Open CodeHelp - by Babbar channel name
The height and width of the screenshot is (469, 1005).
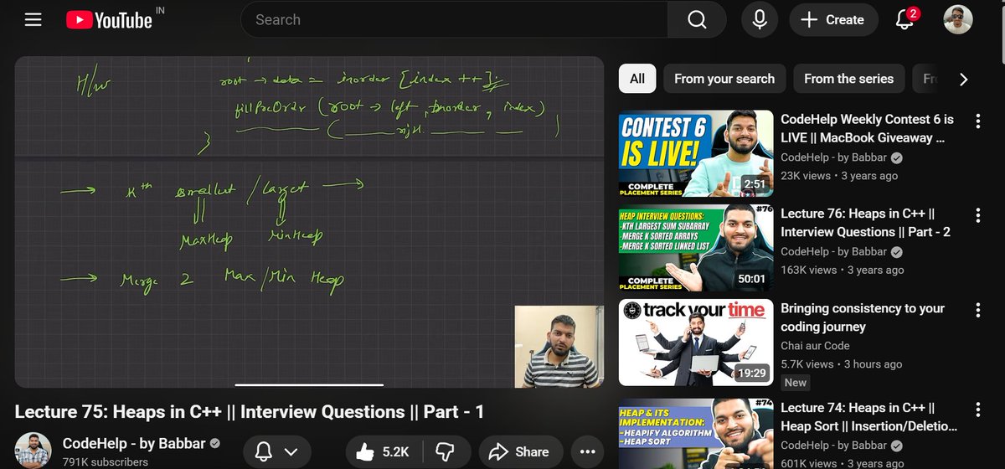point(134,443)
